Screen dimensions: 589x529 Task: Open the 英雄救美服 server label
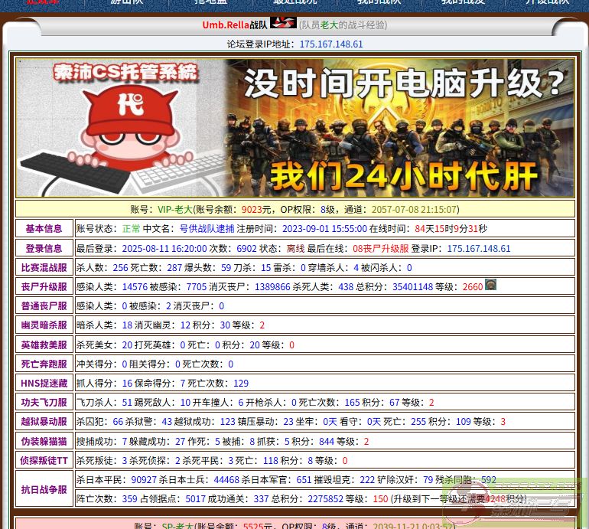44,345
